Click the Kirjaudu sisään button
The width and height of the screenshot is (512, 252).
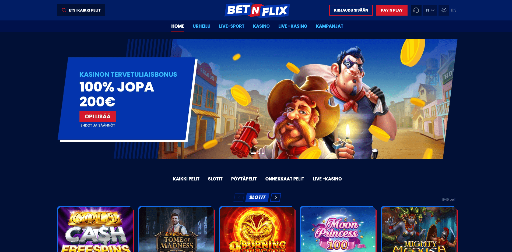pyautogui.click(x=351, y=10)
